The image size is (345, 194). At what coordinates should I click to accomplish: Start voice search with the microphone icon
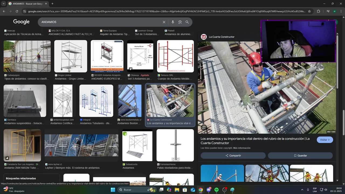(x=173, y=22)
